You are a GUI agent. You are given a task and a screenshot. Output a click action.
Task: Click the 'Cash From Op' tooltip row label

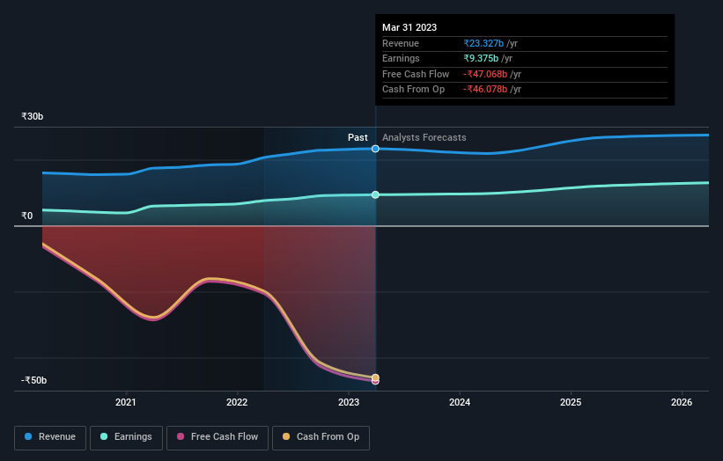point(414,90)
